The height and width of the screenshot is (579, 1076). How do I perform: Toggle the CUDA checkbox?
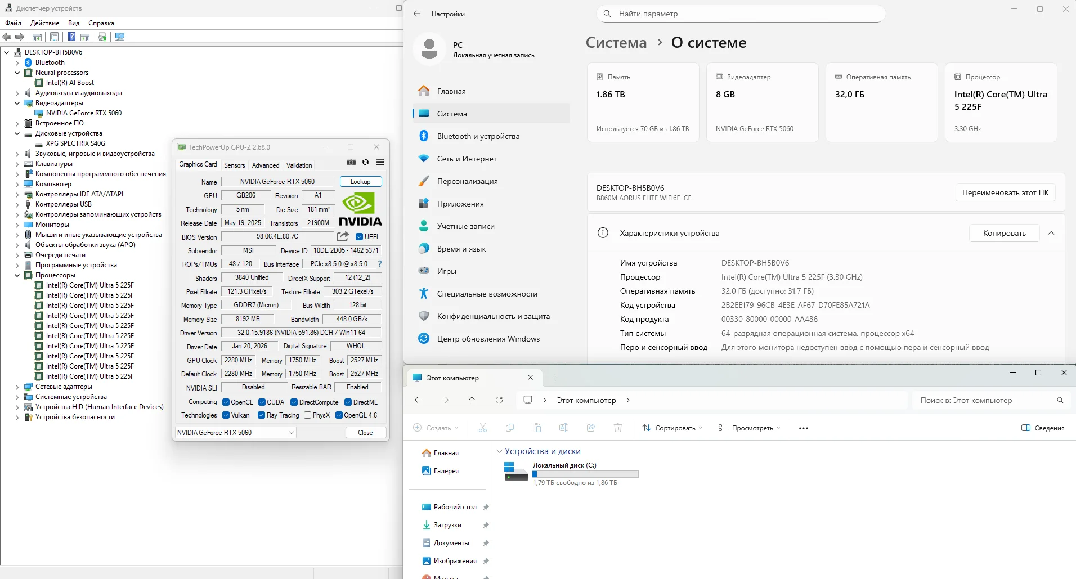pyautogui.click(x=262, y=402)
